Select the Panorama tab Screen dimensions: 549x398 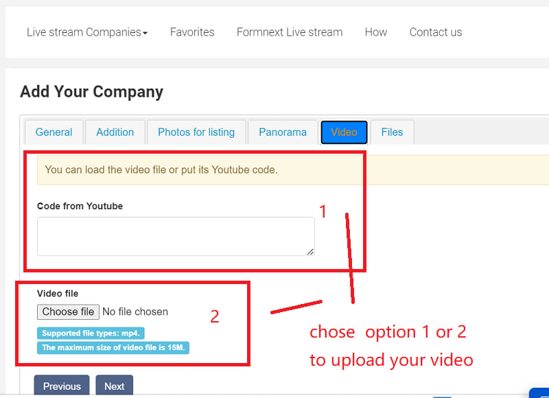click(x=283, y=132)
